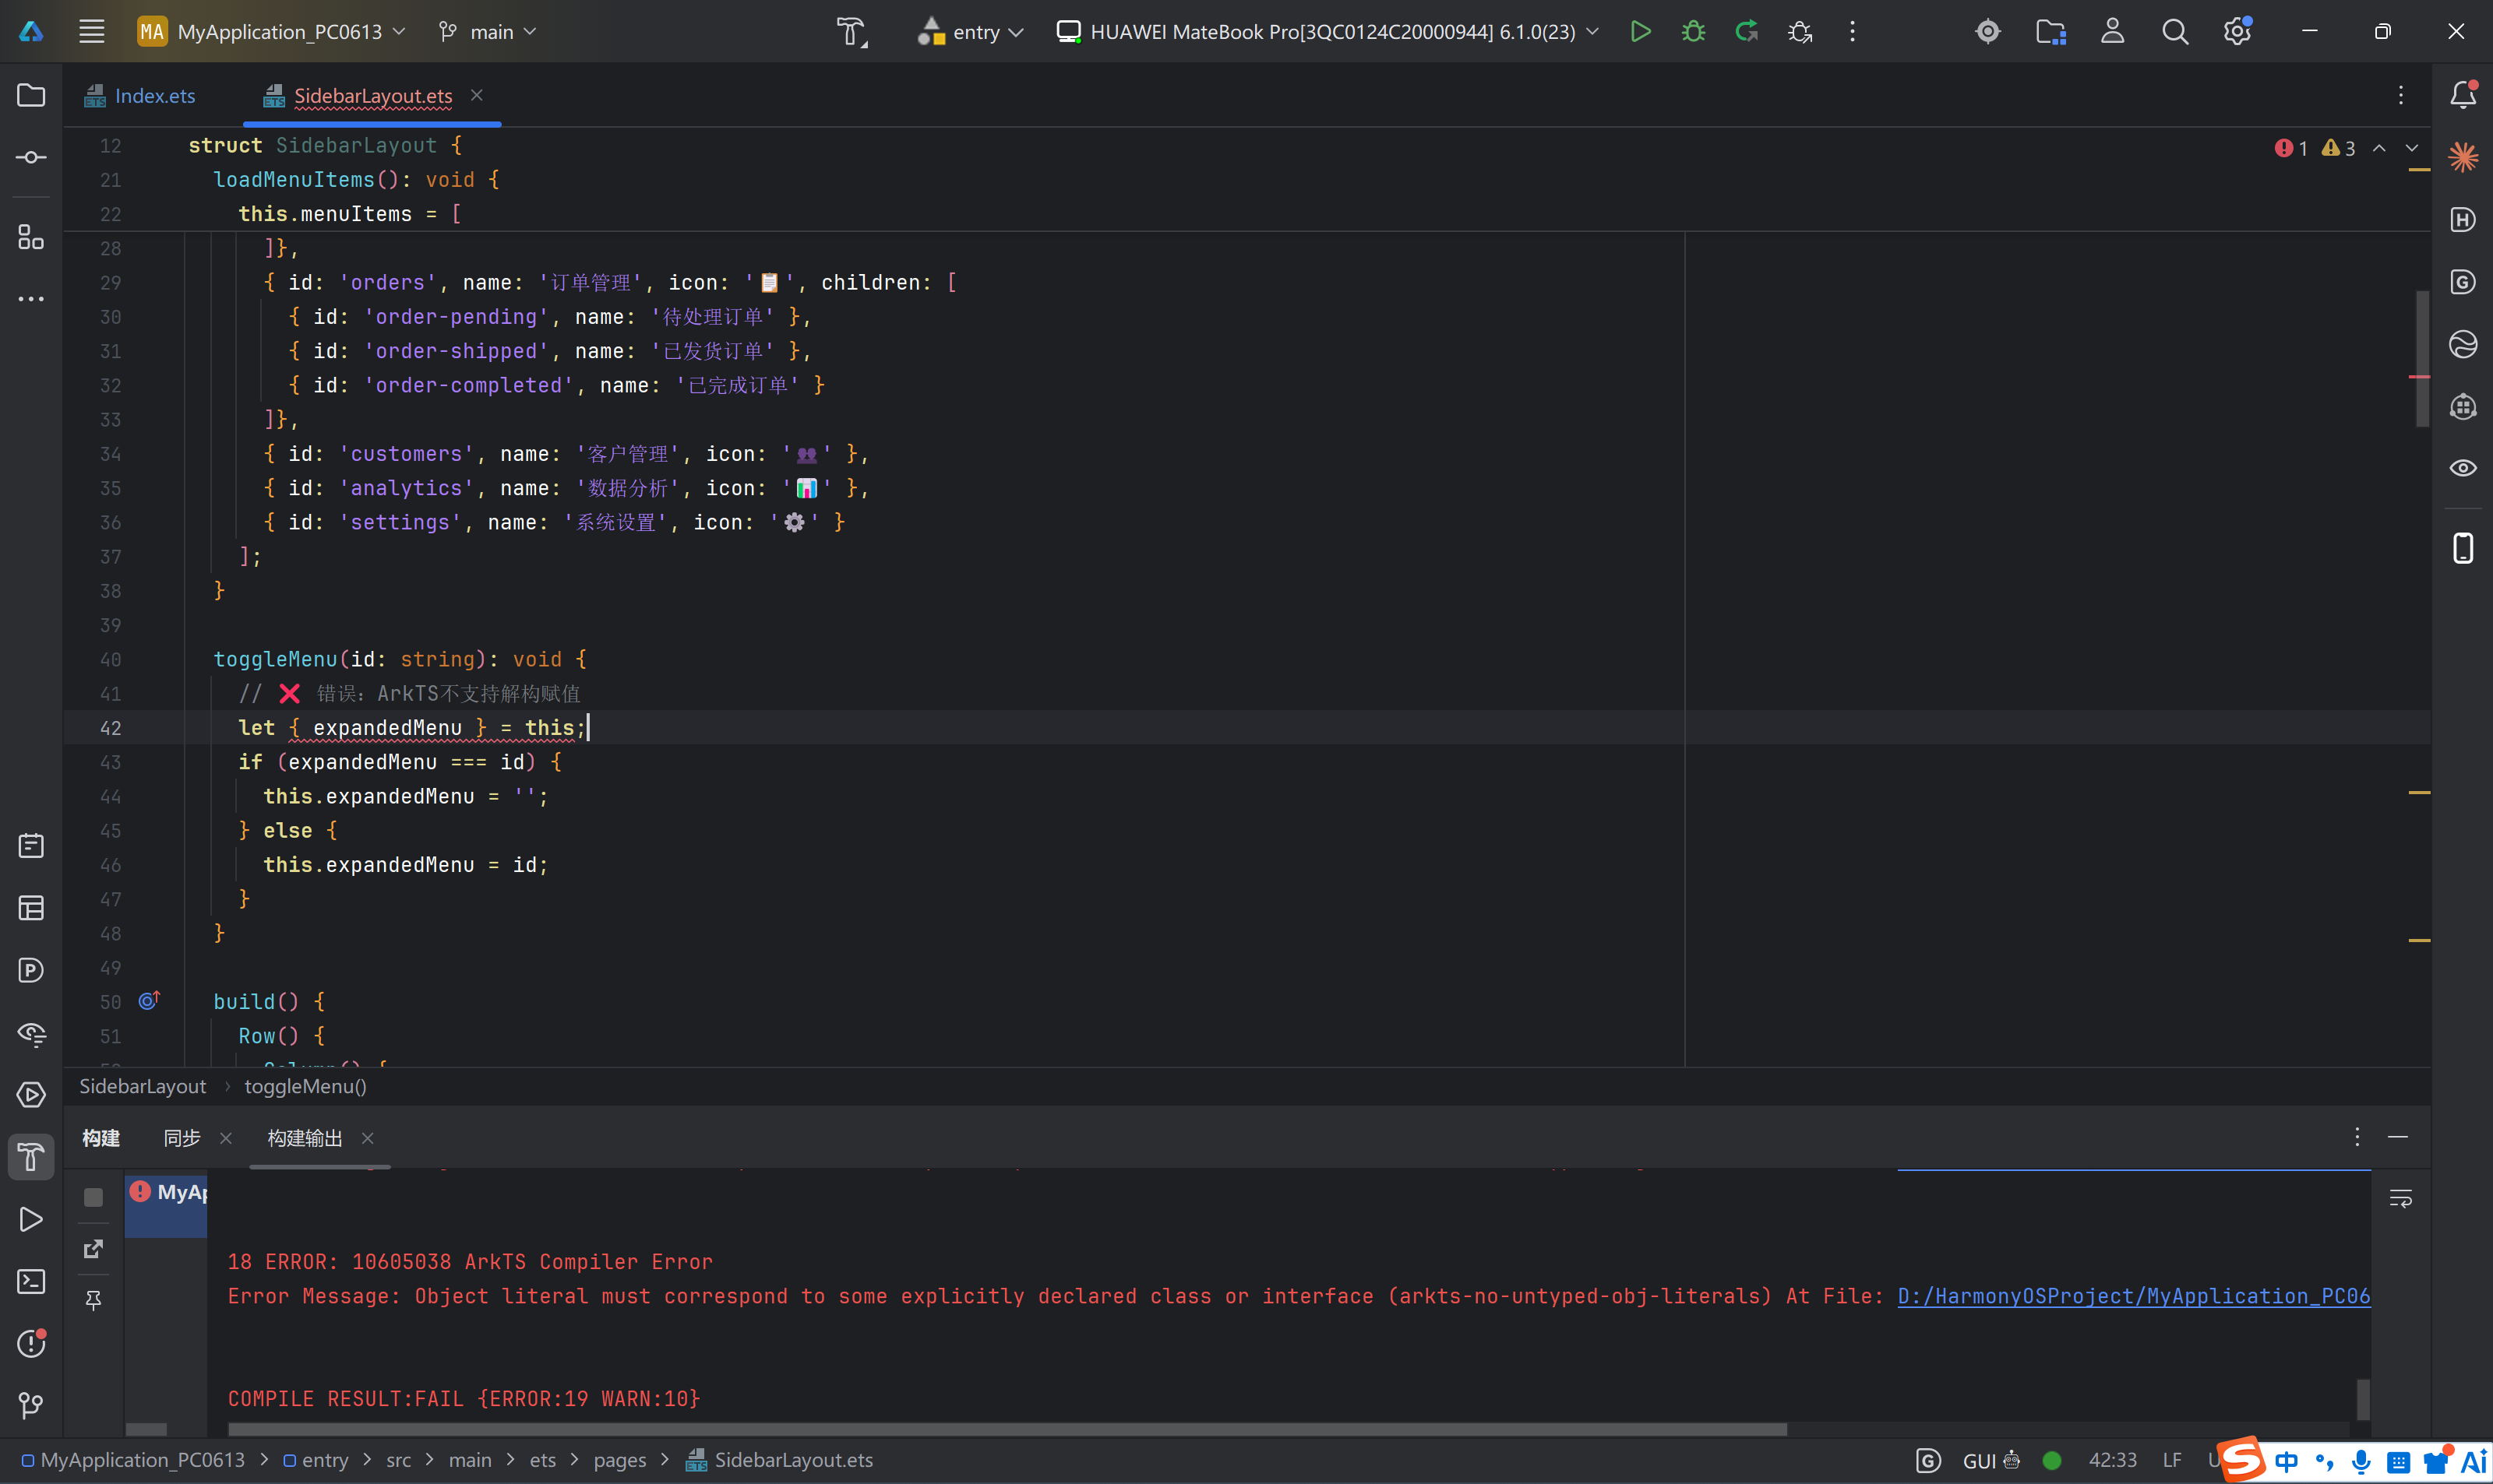Open the Device phone panel icon
Image resolution: width=2493 pixels, height=1484 pixels.
(2463, 548)
